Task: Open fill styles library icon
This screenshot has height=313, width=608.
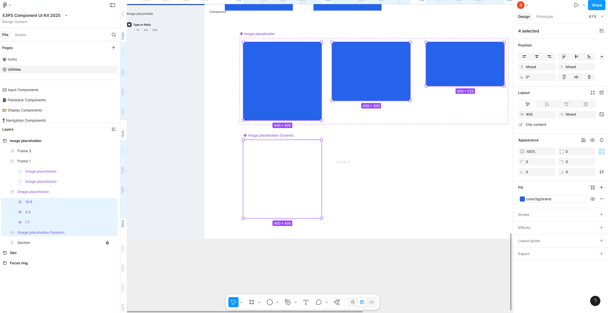Action: 593,188
